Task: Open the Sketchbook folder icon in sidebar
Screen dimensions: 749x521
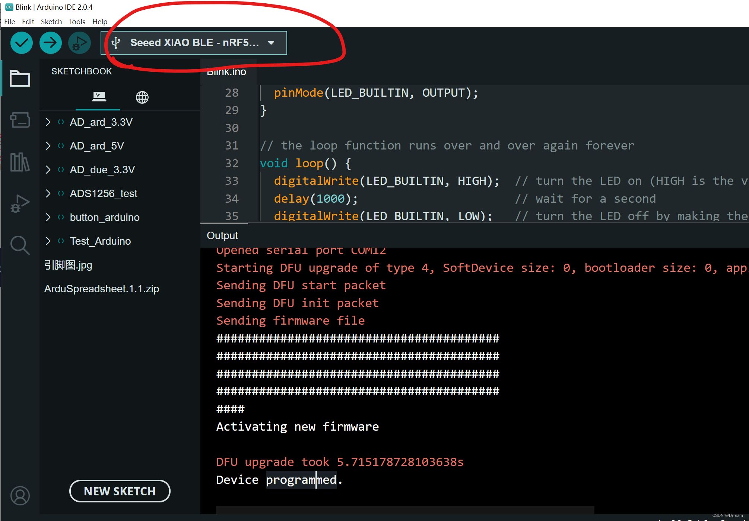Action: pyautogui.click(x=20, y=78)
